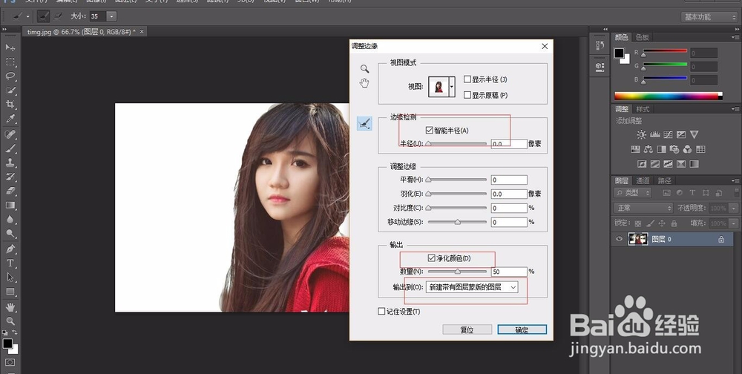Enable the 显示半径 (J) checkbox
742x374 pixels.
(x=467, y=79)
